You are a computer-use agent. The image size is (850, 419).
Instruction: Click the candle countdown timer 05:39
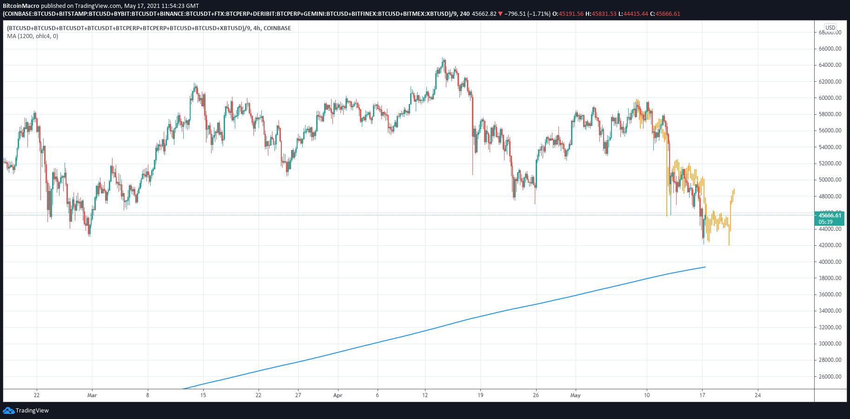826,222
